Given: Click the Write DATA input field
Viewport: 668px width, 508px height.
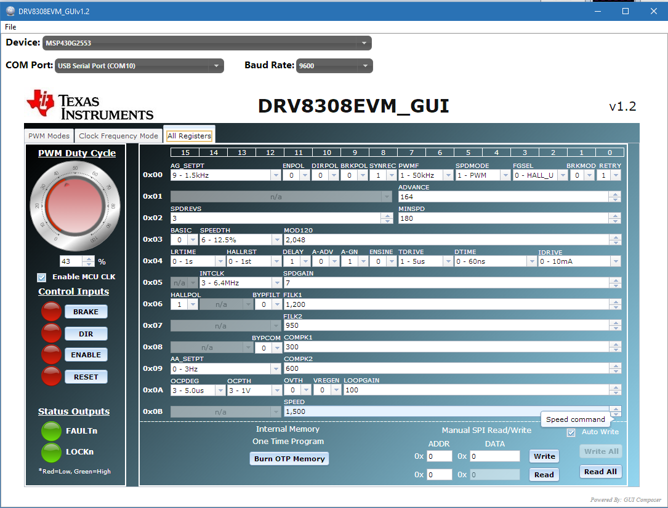Looking at the screenshot, I should (494, 456).
